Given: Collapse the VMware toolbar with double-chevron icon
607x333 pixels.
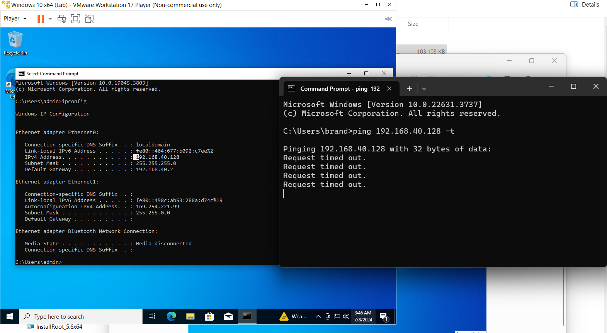Looking at the screenshot, I should pos(388,19).
